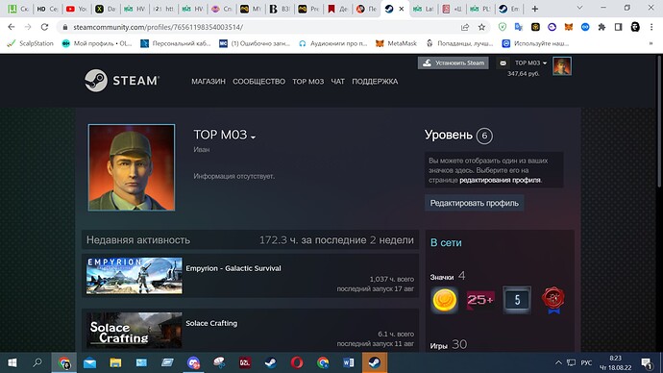This screenshot has width=663, height=373.
Task: Open the MetaMask fox extension icon
Action: pyautogui.click(x=569, y=27)
